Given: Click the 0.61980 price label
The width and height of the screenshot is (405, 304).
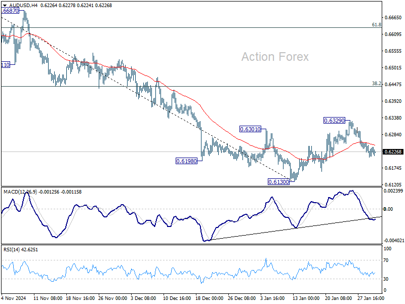Looking at the screenshot, I should coord(186,161).
